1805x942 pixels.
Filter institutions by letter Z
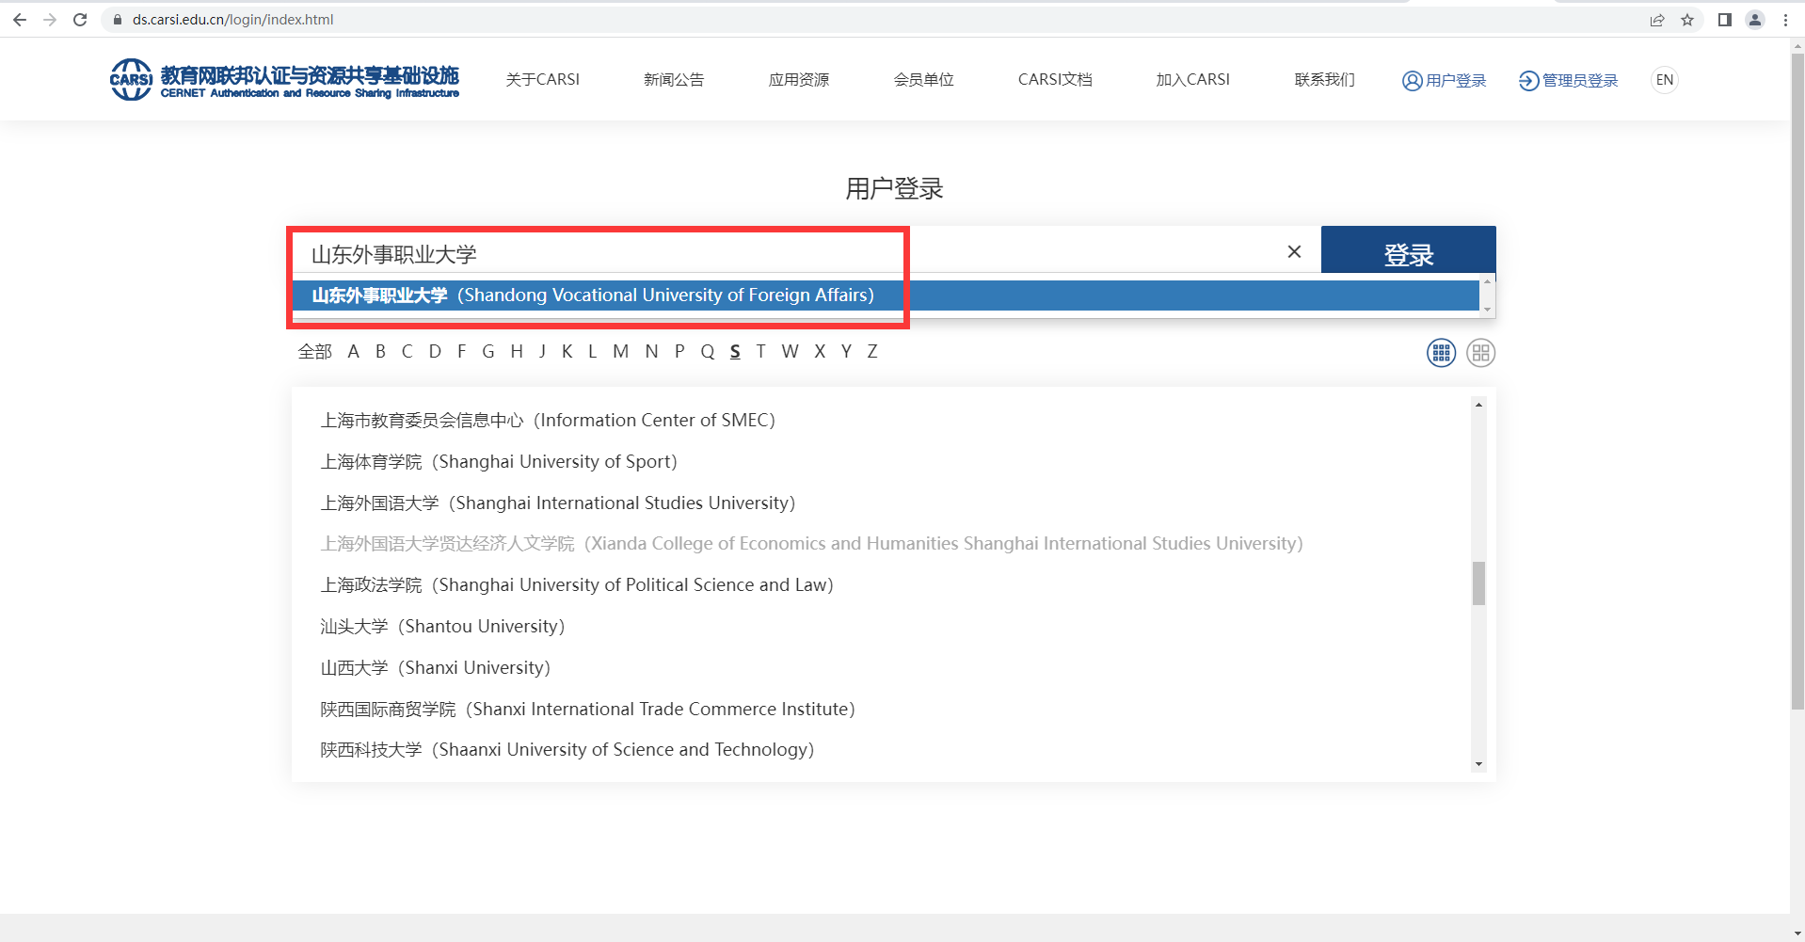(x=872, y=352)
